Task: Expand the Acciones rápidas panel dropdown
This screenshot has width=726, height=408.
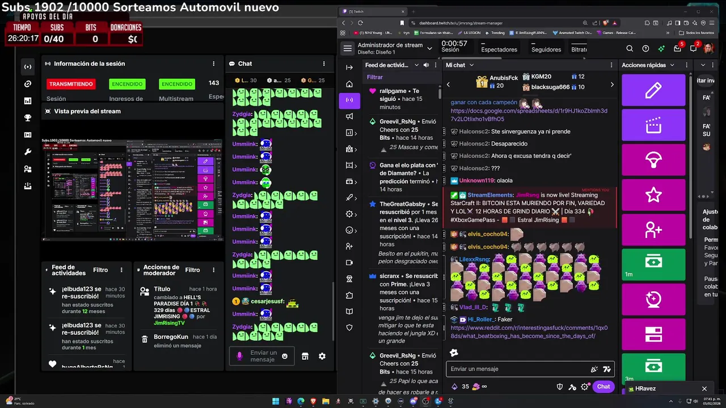Action: click(672, 65)
